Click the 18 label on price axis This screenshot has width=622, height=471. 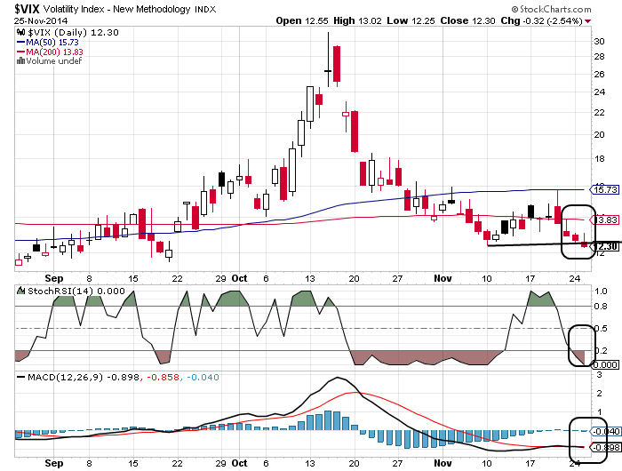(600, 159)
